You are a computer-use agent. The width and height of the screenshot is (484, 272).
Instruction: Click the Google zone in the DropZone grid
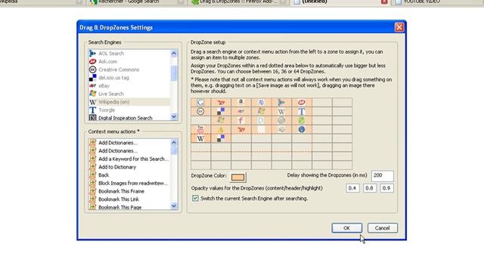[x=200, y=103]
